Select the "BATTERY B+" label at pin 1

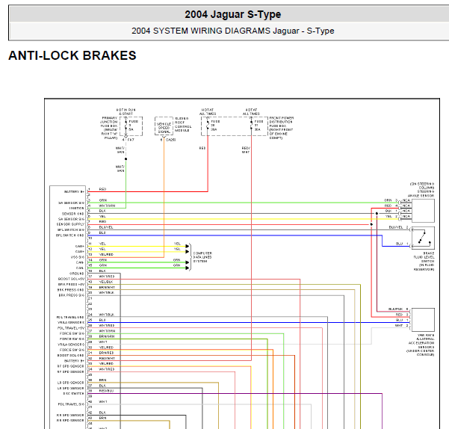pos(74,191)
